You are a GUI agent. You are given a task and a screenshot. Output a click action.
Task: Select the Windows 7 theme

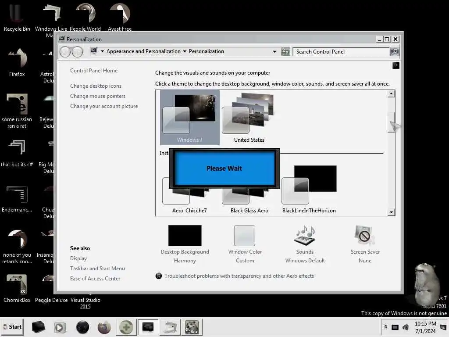189,118
